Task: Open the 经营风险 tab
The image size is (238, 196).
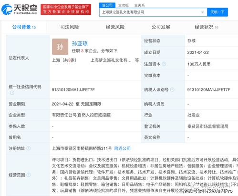Action: [x=115, y=27]
